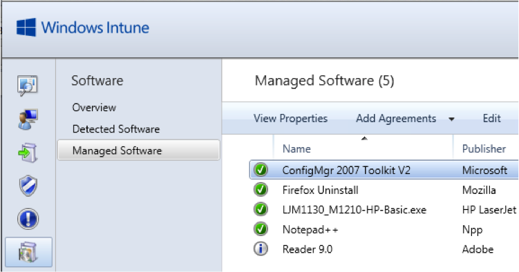Click the View Properties button

pos(291,118)
